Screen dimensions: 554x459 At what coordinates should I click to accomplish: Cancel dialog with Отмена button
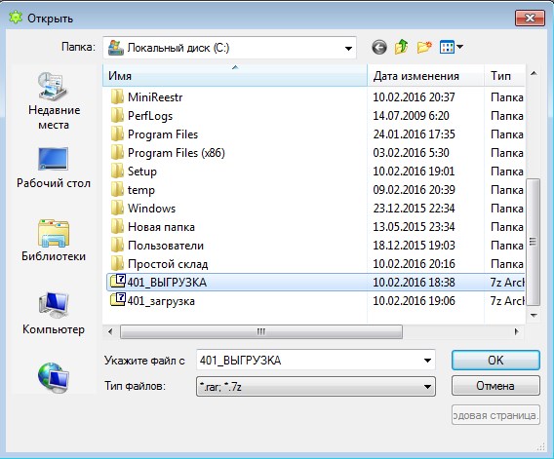pyautogui.click(x=495, y=386)
